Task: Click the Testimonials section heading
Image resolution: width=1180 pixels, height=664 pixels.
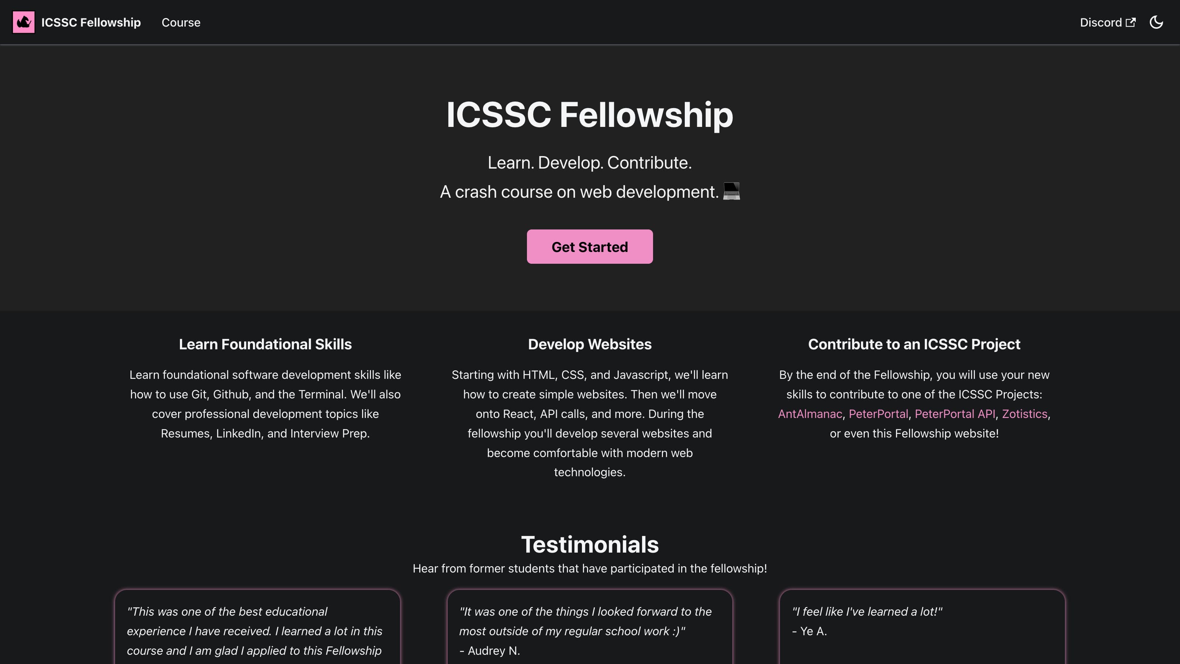Action: (590, 544)
